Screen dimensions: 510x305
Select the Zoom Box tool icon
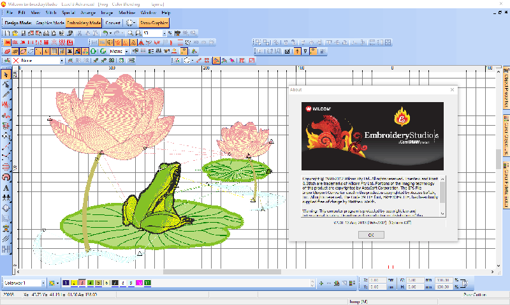tap(138, 33)
